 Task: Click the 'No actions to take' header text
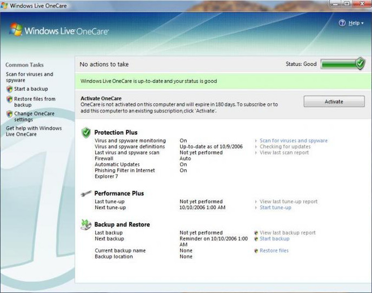[104, 64]
